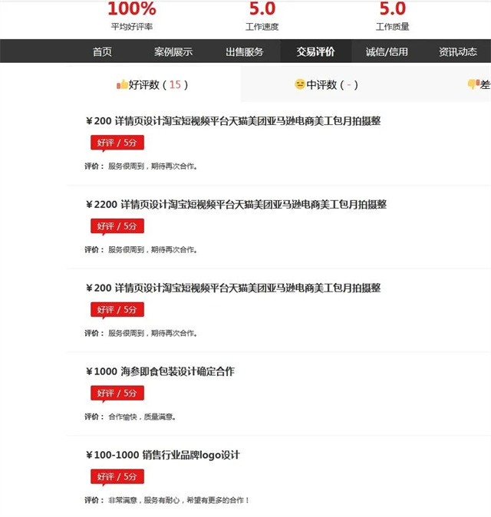Screen dimensions: 491x517
Task: Open the 资讯动态 tab
Action: click(458, 51)
